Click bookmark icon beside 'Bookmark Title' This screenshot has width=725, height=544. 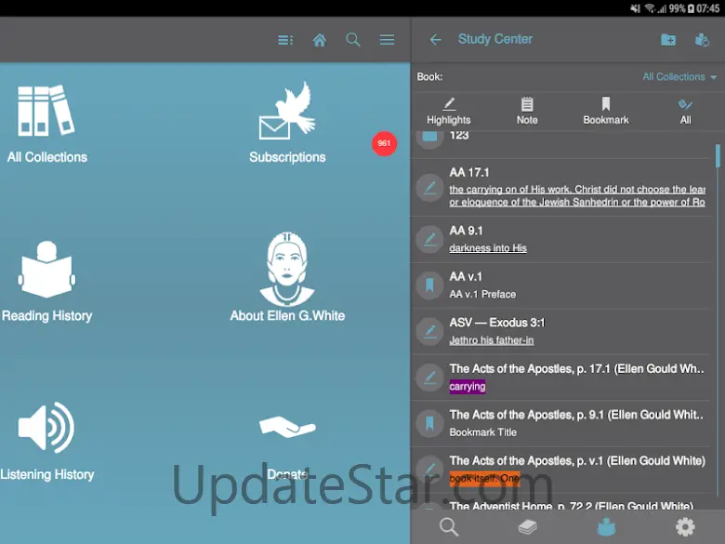click(x=429, y=423)
